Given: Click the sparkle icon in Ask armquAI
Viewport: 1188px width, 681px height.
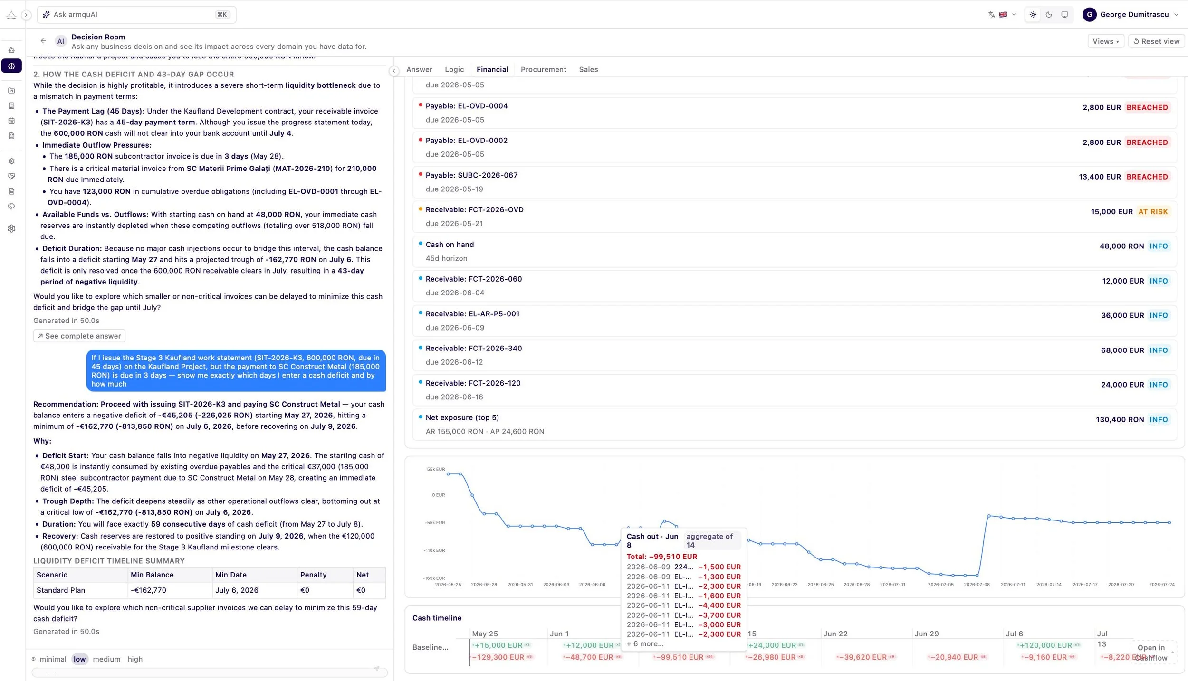Looking at the screenshot, I should coord(46,15).
